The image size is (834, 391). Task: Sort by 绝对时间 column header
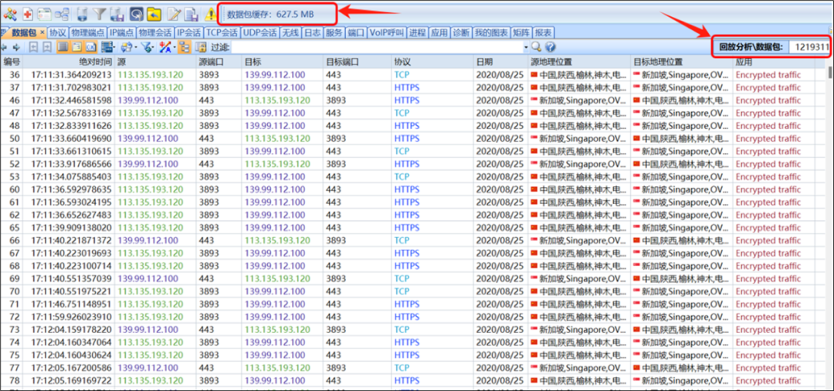pyautogui.click(x=94, y=61)
